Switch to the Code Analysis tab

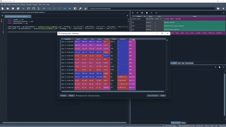tap(189, 63)
